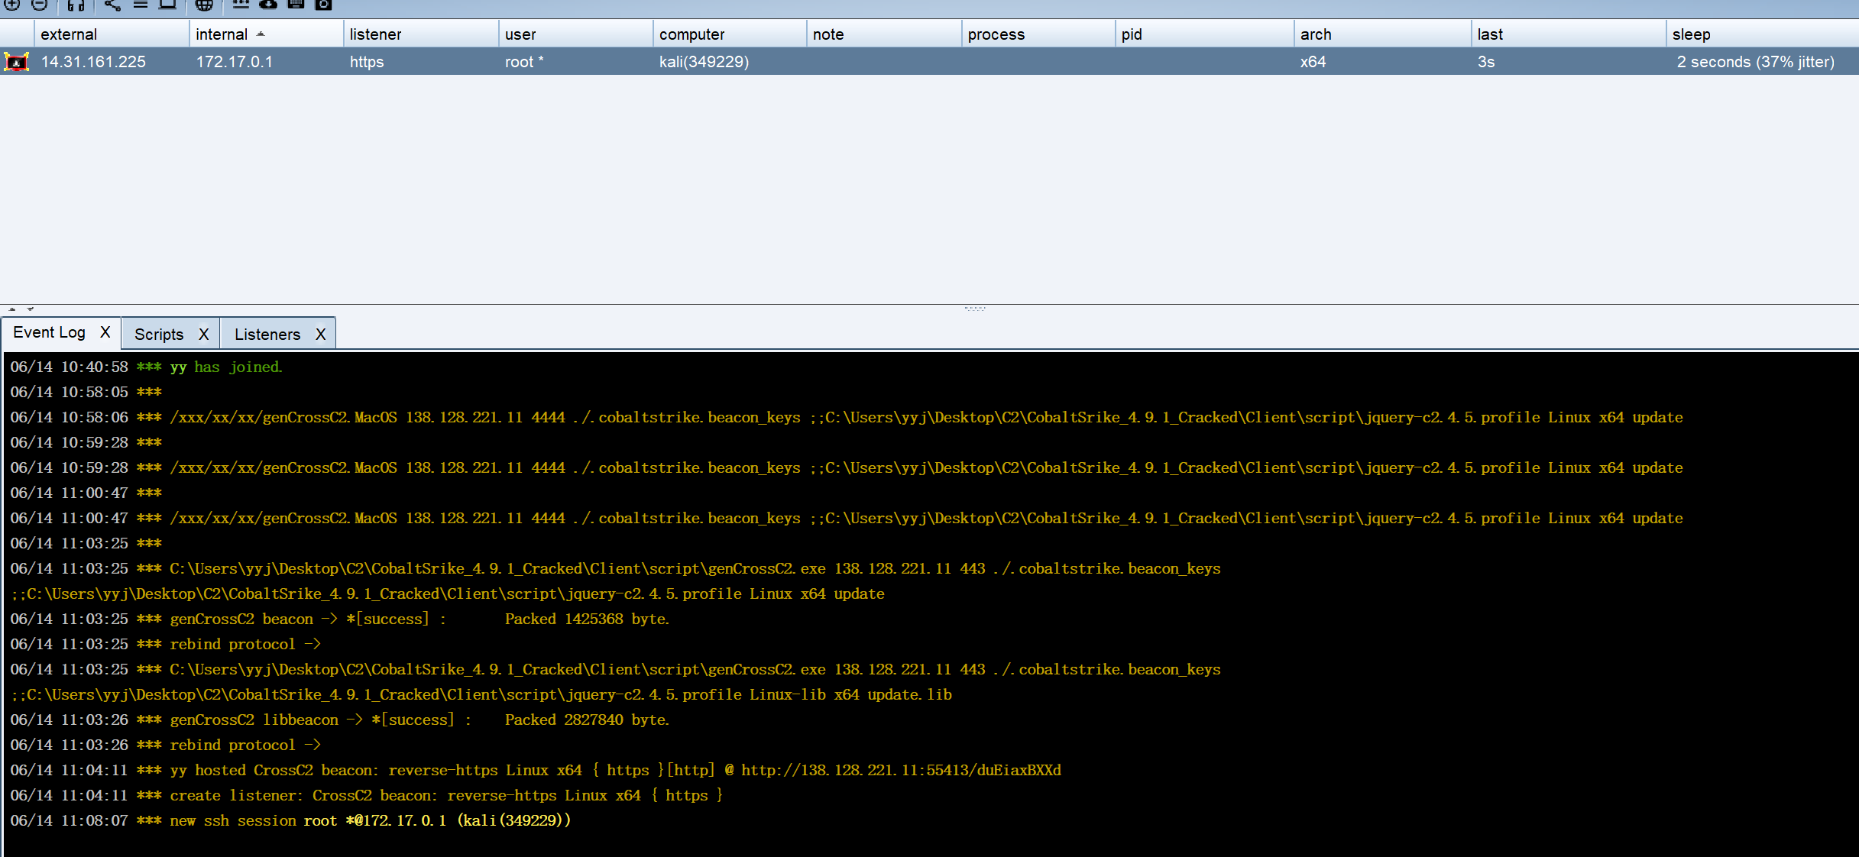
Task: Click 'genCrossC2 beacon -> *[success]' log line
Action: [x=340, y=619]
